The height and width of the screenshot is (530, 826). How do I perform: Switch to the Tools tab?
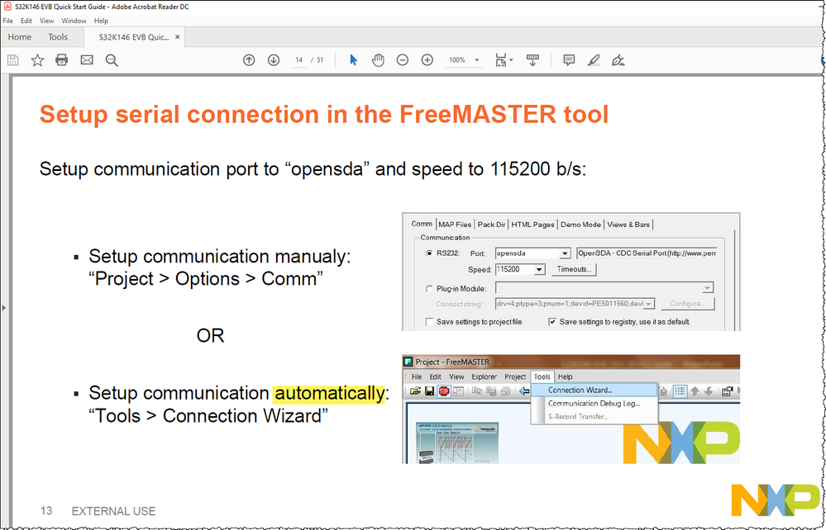(x=58, y=37)
